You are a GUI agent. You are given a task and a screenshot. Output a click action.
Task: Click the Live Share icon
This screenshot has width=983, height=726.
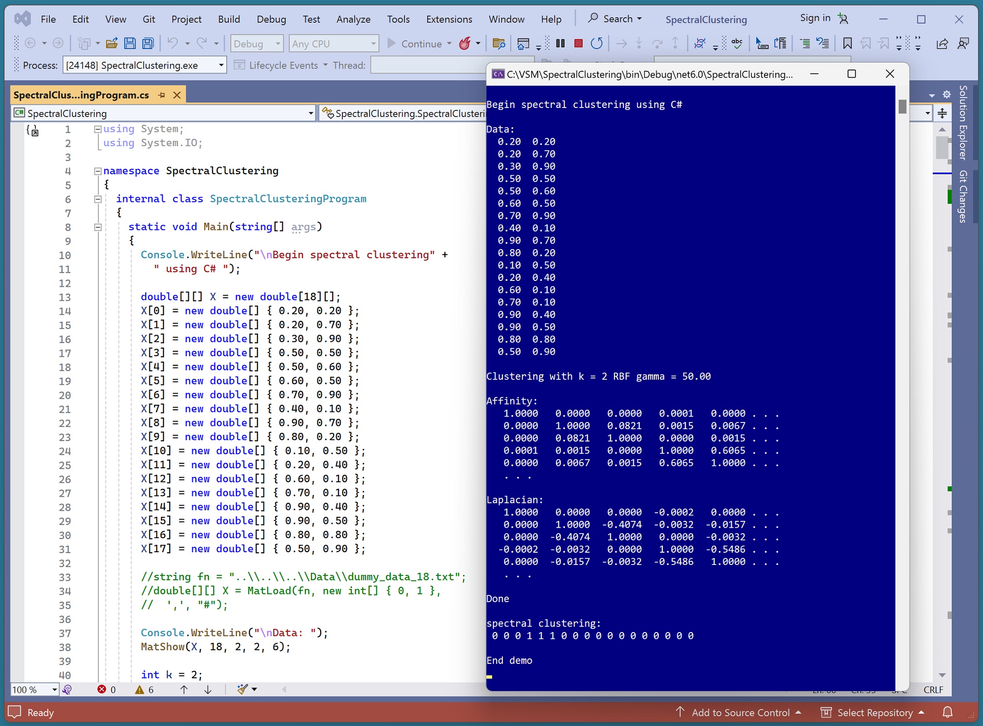coord(942,44)
